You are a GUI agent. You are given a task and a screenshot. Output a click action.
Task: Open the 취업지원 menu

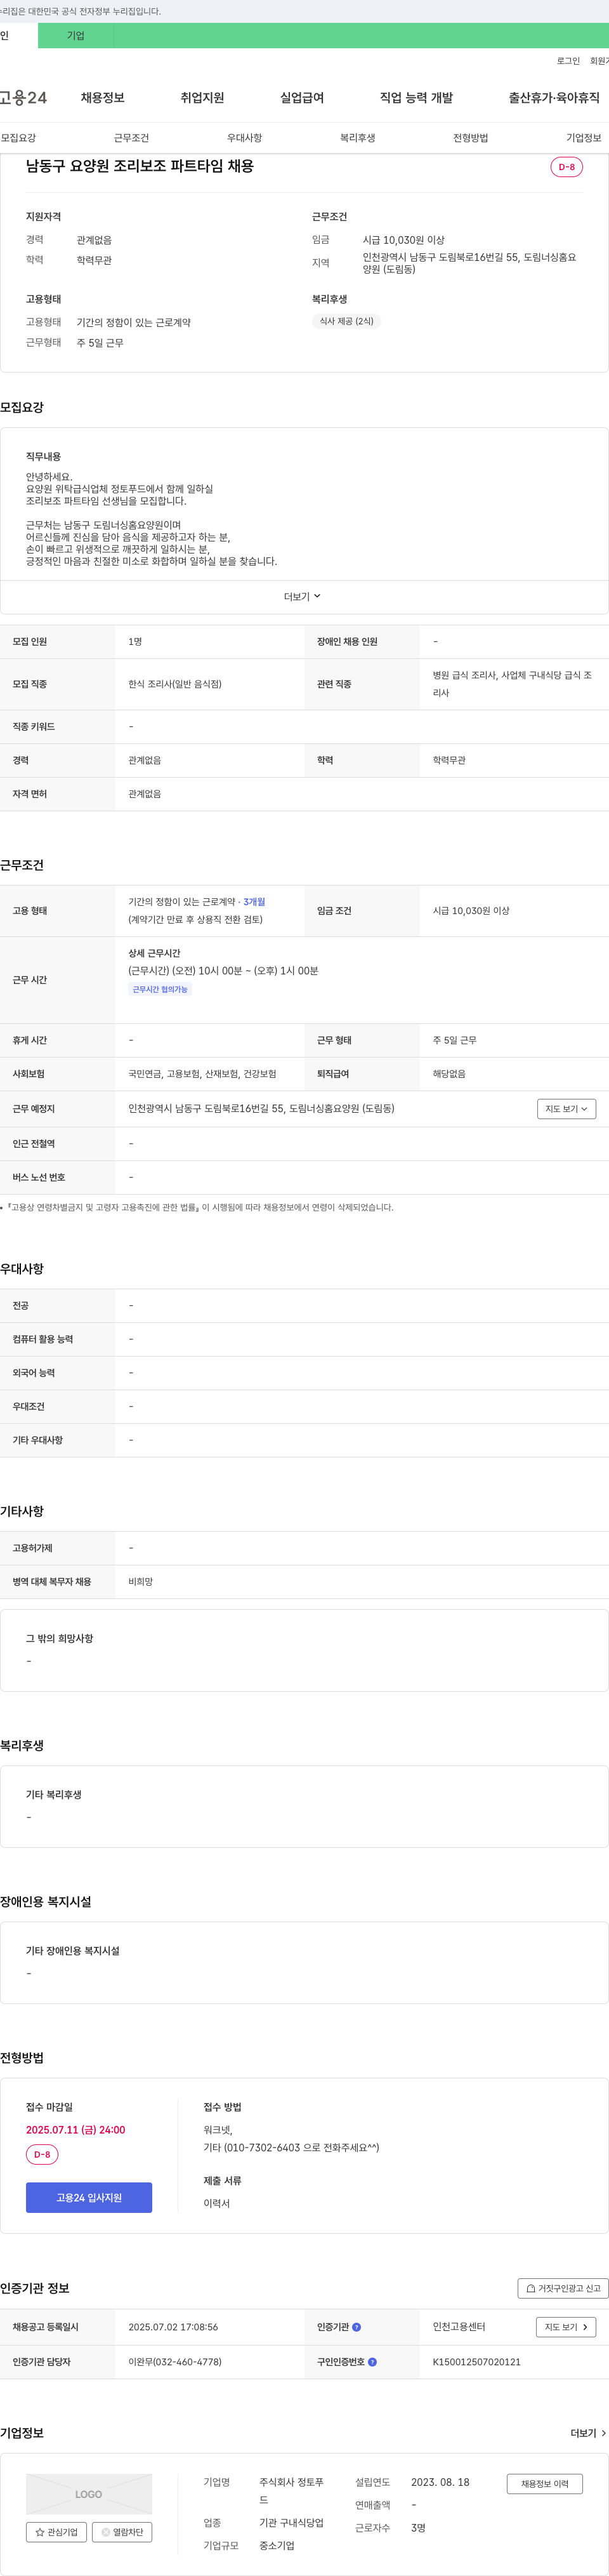pyautogui.click(x=202, y=98)
